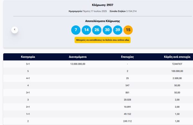Click the Κέρδη ανά επιτυχία column header
This screenshot has height=125, width=193.
[177, 57]
